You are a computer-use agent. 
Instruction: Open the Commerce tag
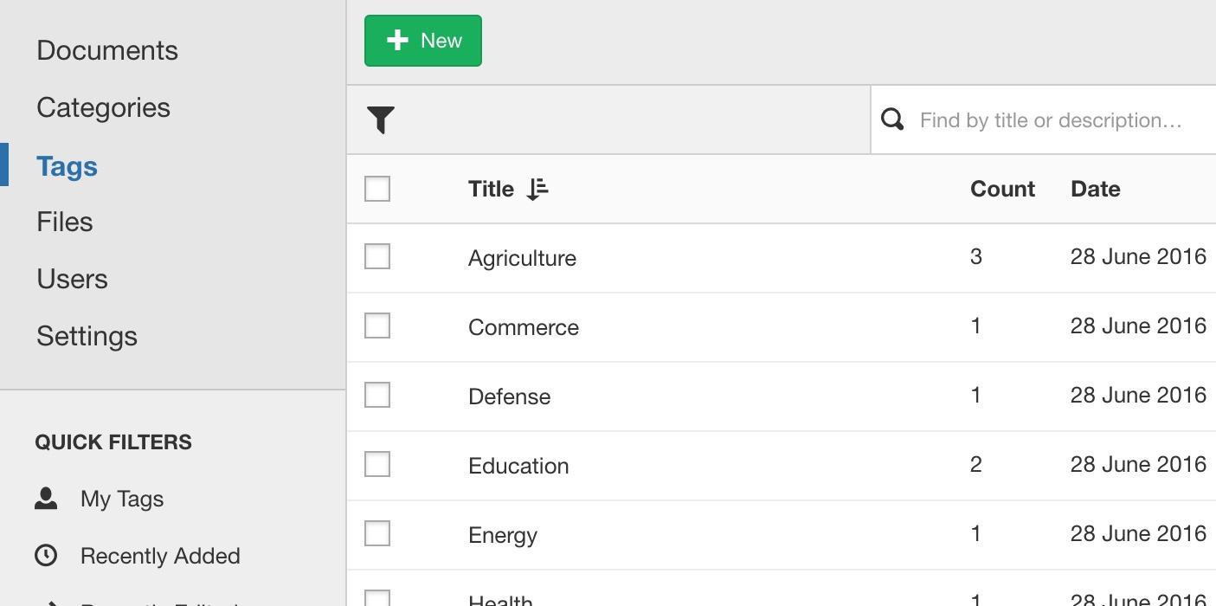pos(524,327)
